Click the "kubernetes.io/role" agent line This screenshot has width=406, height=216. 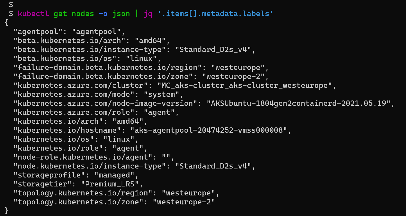[81, 148]
